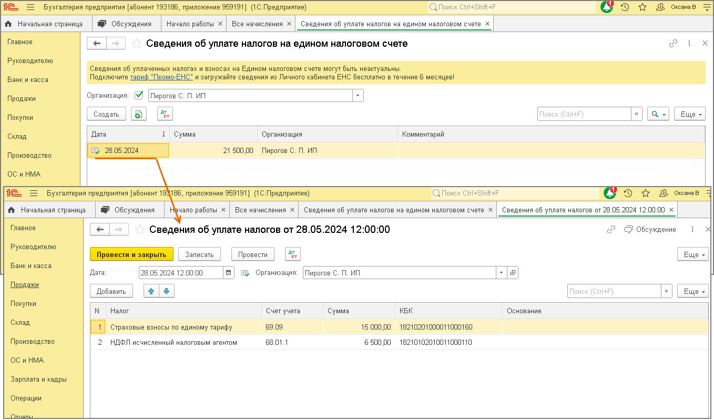Click user icon next to Оксана В in top window
The image size is (714, 420).
pos(660,7)
